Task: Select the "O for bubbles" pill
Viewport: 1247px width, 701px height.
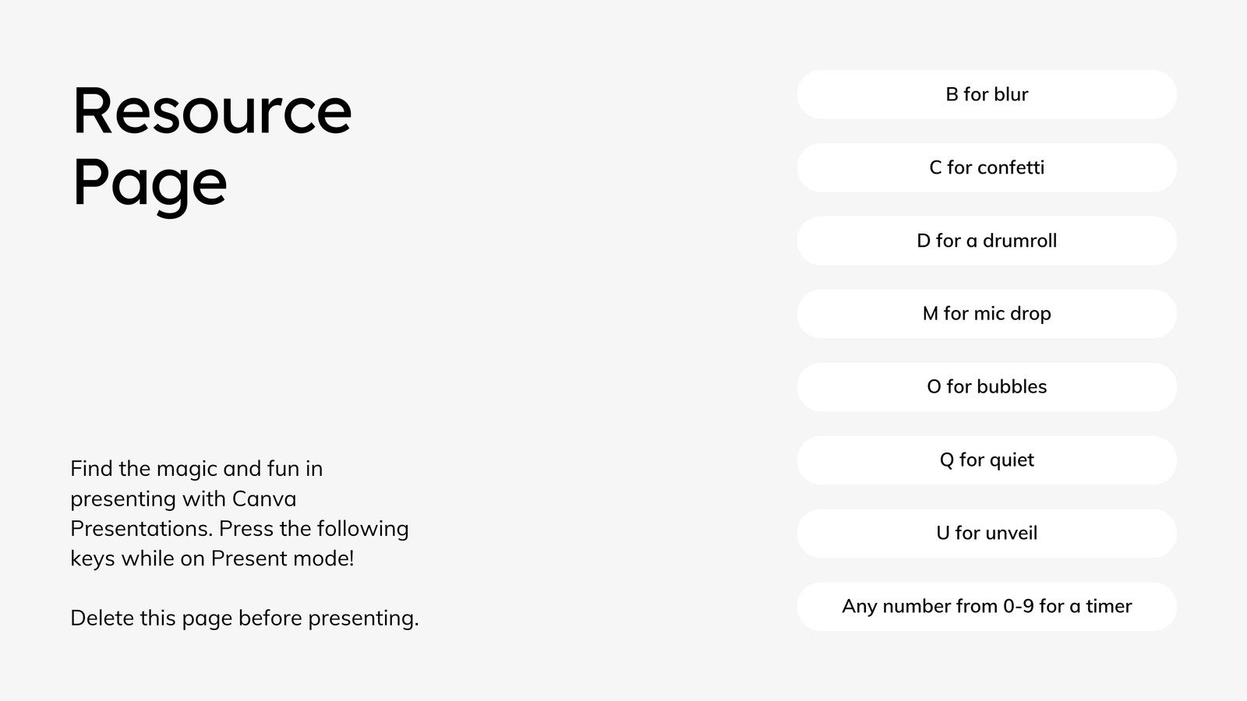Action: [987, 387]
